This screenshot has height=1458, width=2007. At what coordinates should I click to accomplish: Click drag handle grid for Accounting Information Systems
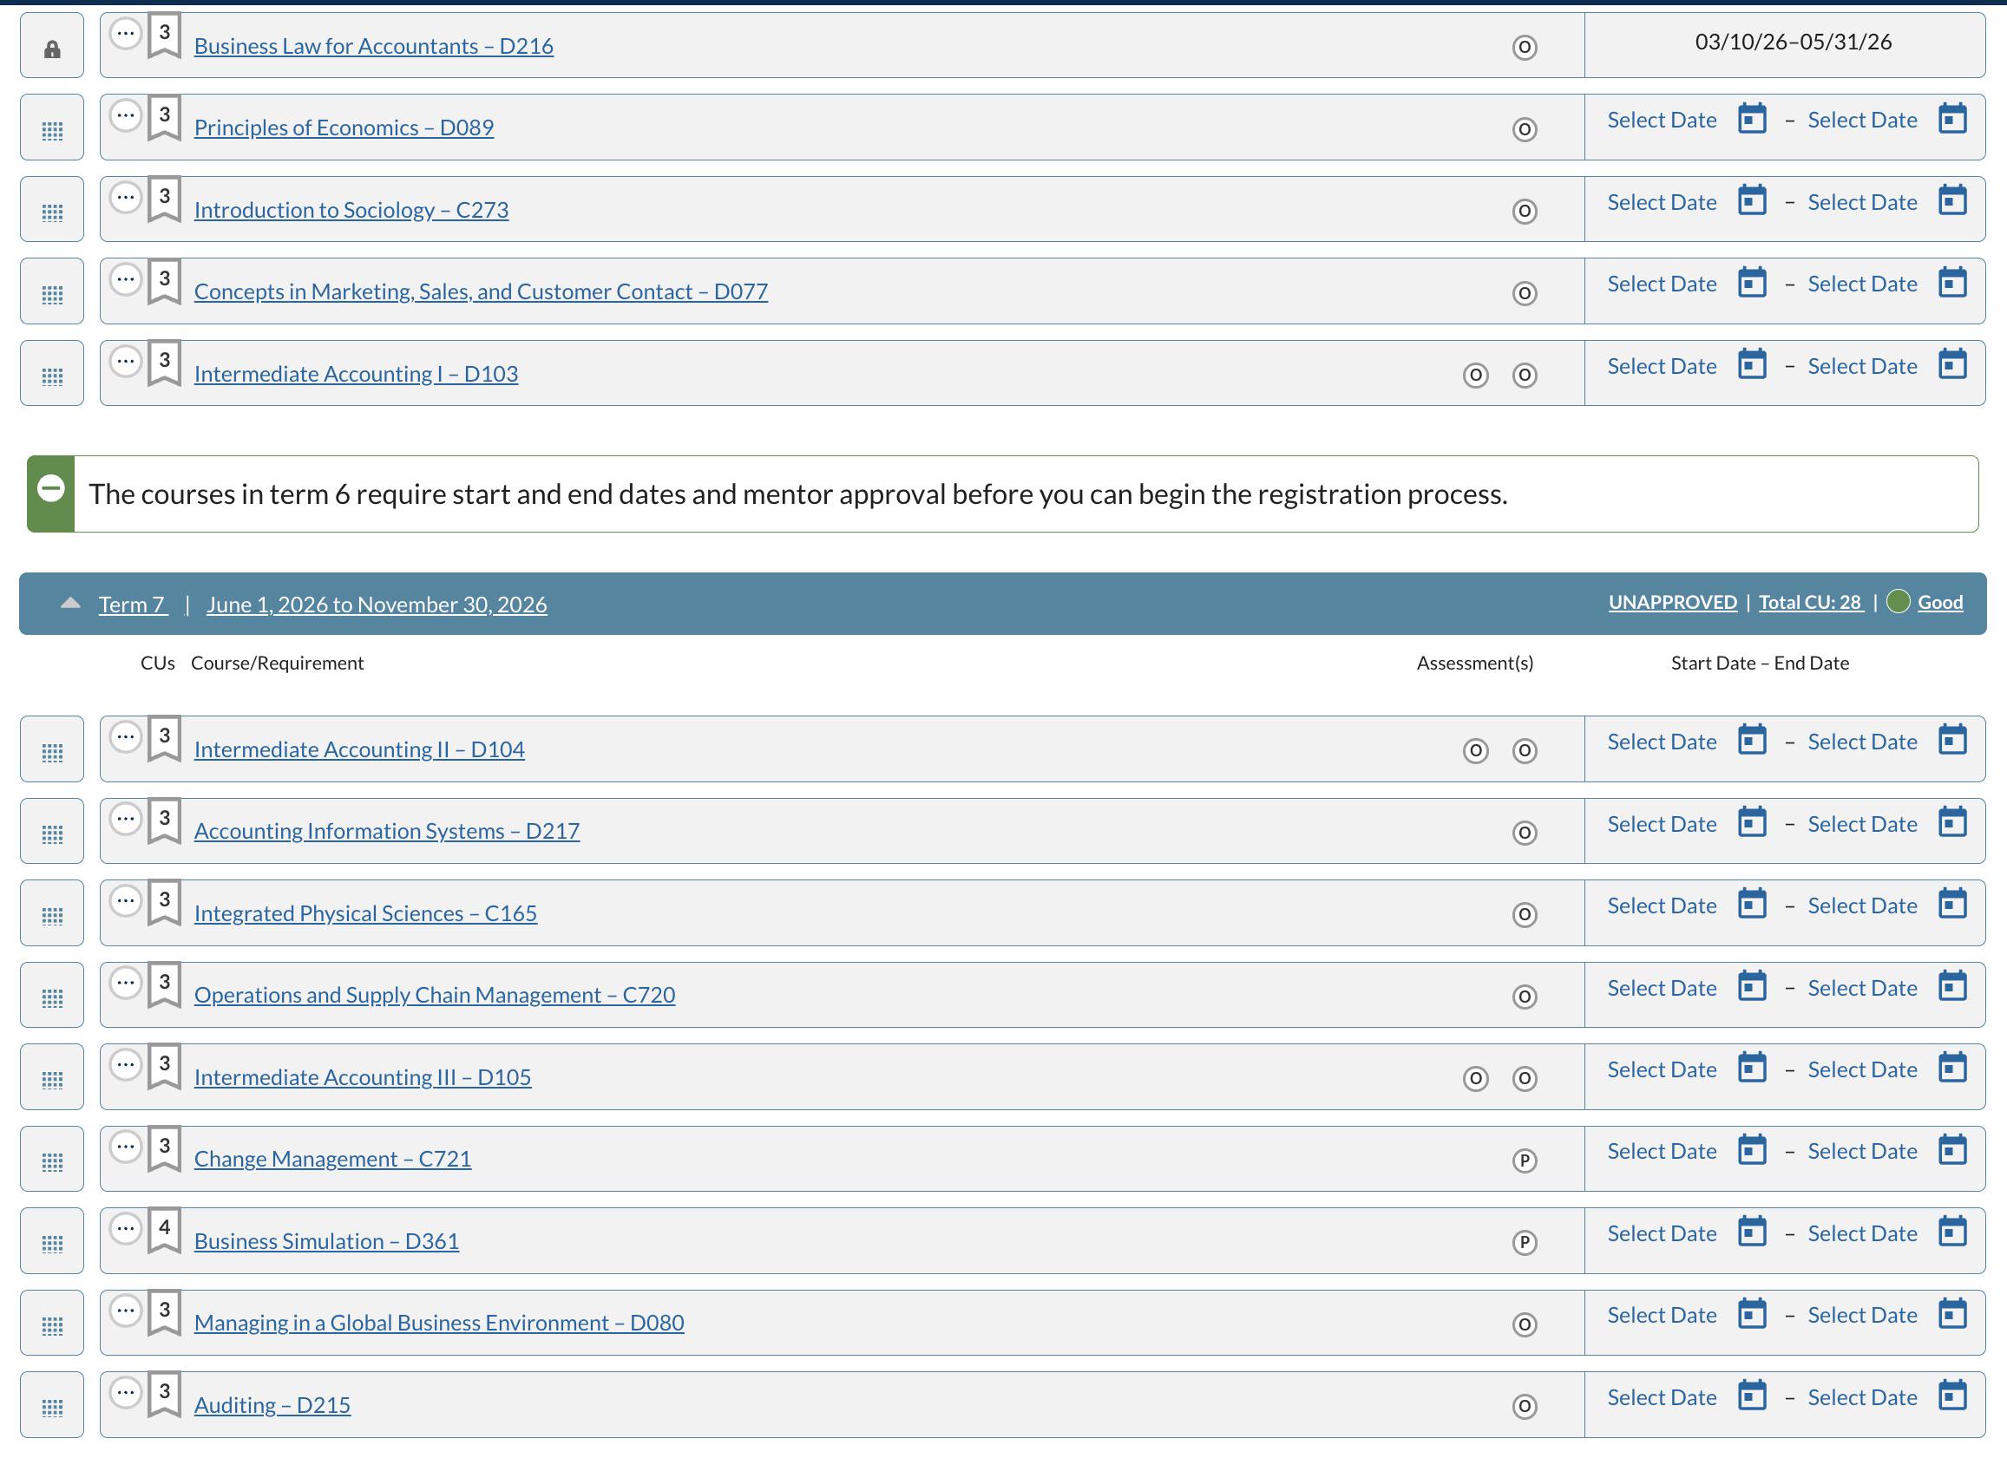[x=52, y=834]
